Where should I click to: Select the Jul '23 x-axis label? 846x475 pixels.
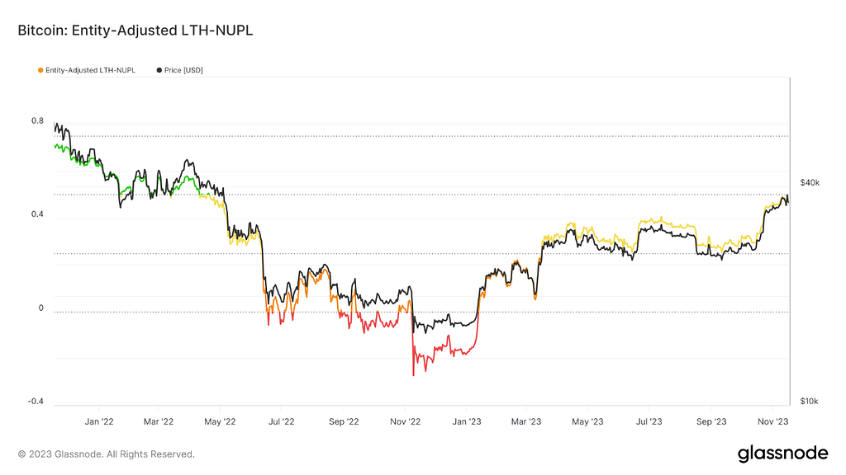649,421
